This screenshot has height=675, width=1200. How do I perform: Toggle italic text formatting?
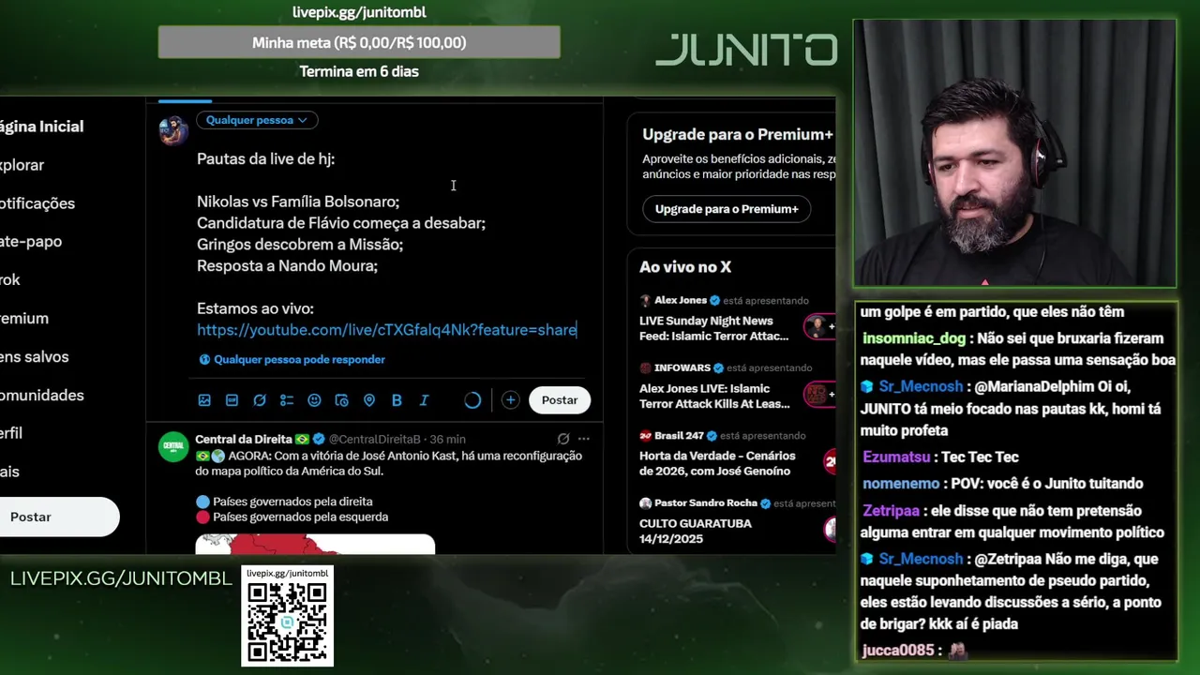pyautogui.click(x=424, y=400)
